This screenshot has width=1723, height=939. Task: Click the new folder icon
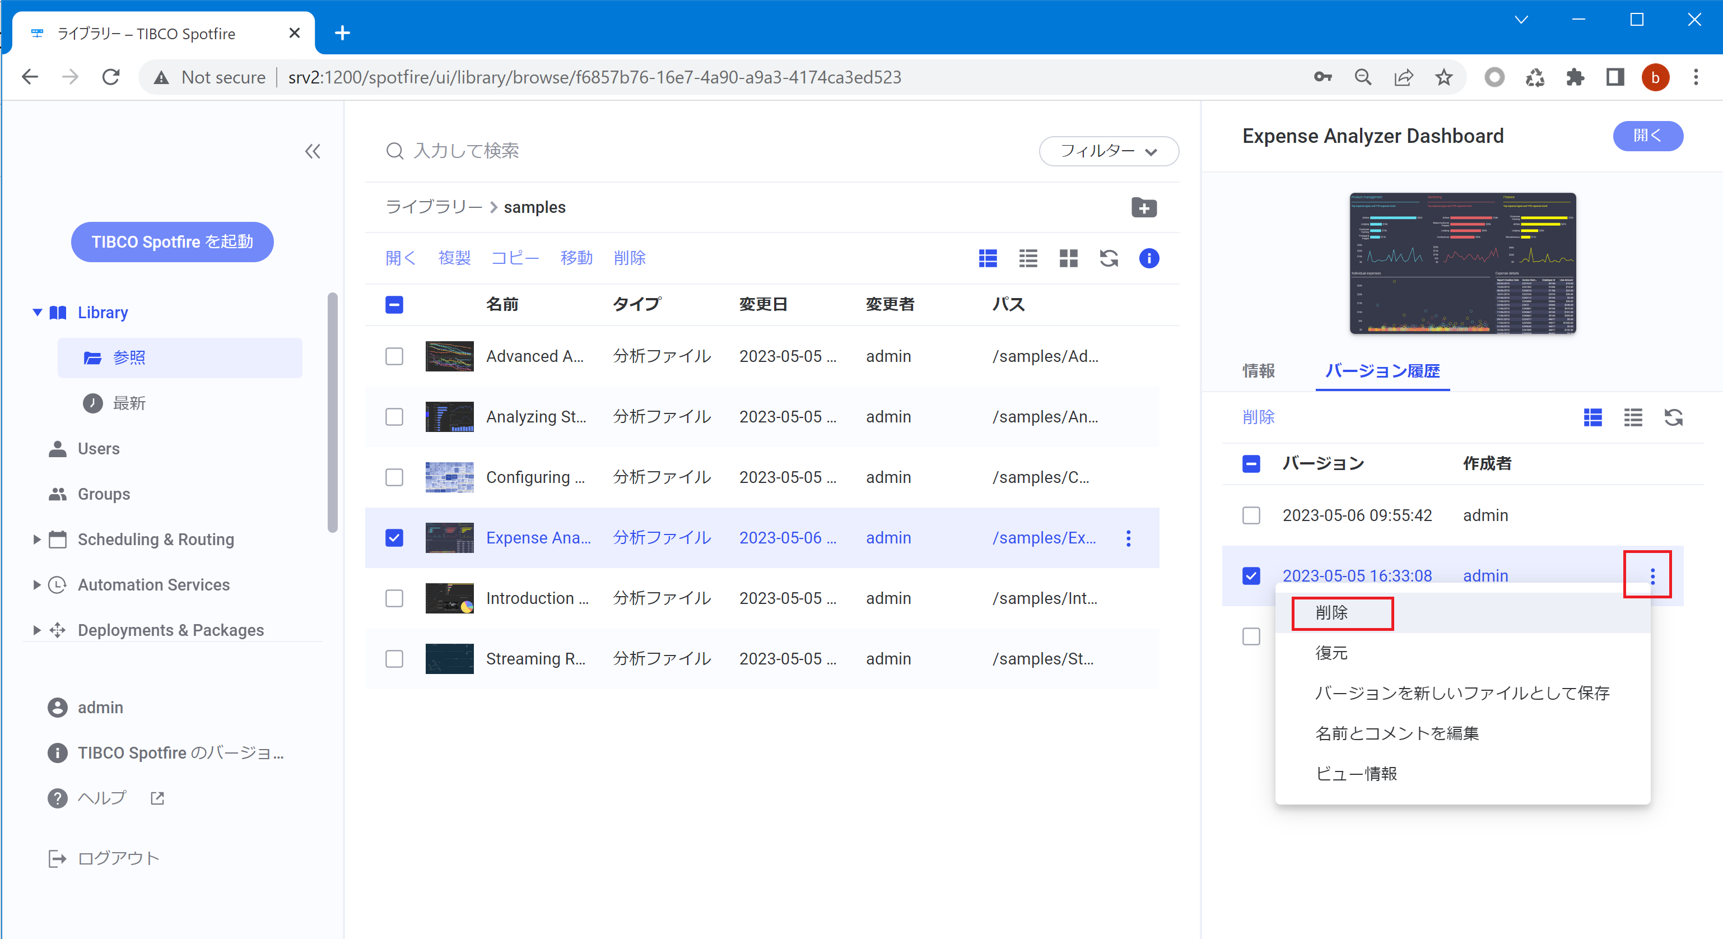coord(1144,207)
